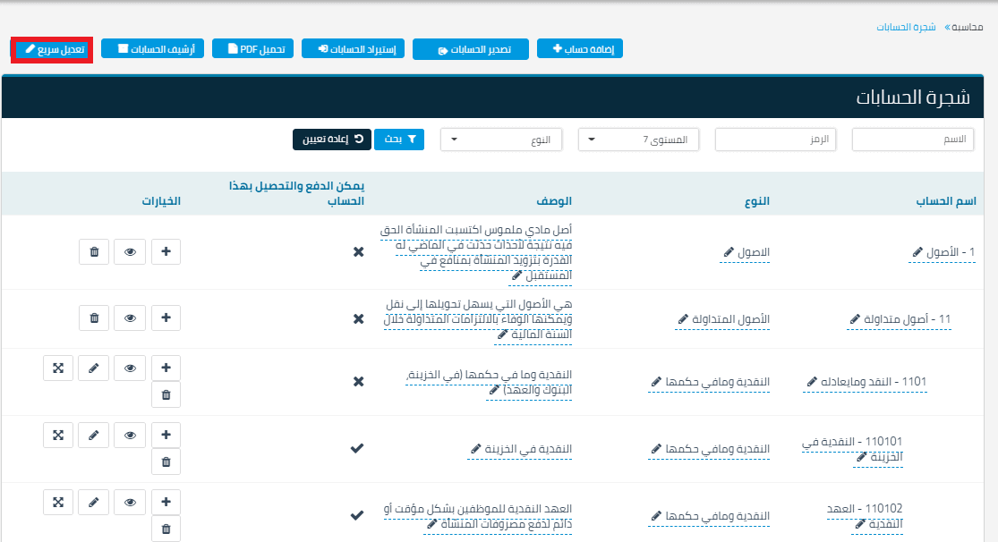Click the إضافة حساب button
This screenshot has width=998, height=542.
coord(579,49)
